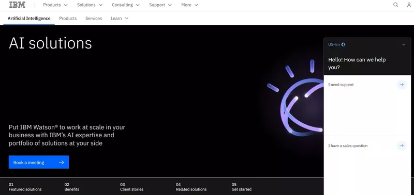
Task: Expand the More dropdown menu
Action: click(189, 5)
